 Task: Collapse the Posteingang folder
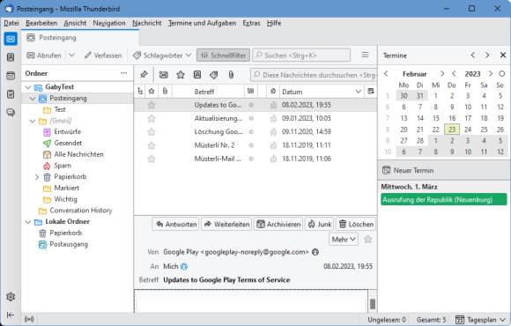(33, 98)
